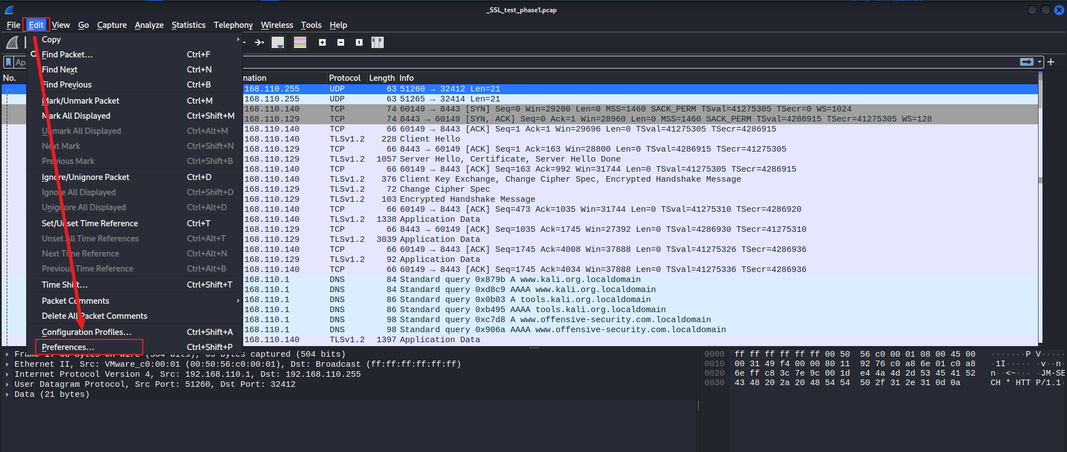Image resolution: width=1067 pixels, height=452 pixels.
Task: Select Set/Unset Time Reference entry
Action: [x=134, y=223]
